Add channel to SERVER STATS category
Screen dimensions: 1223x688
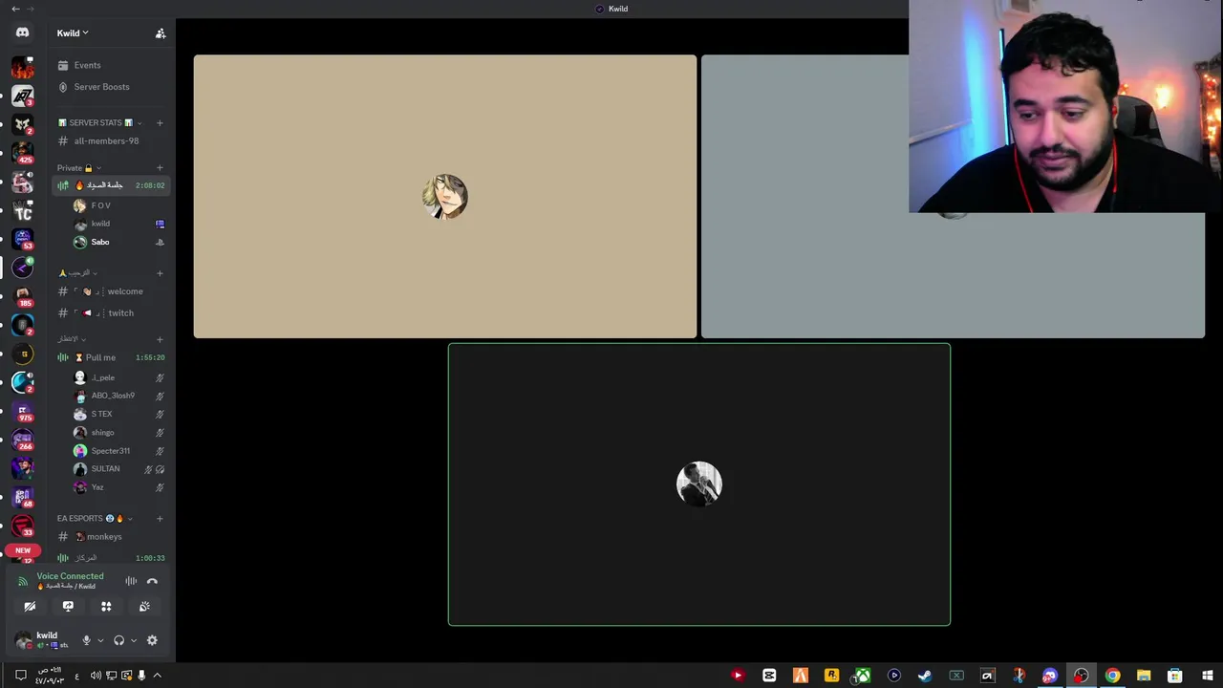(x=160, y=122)
